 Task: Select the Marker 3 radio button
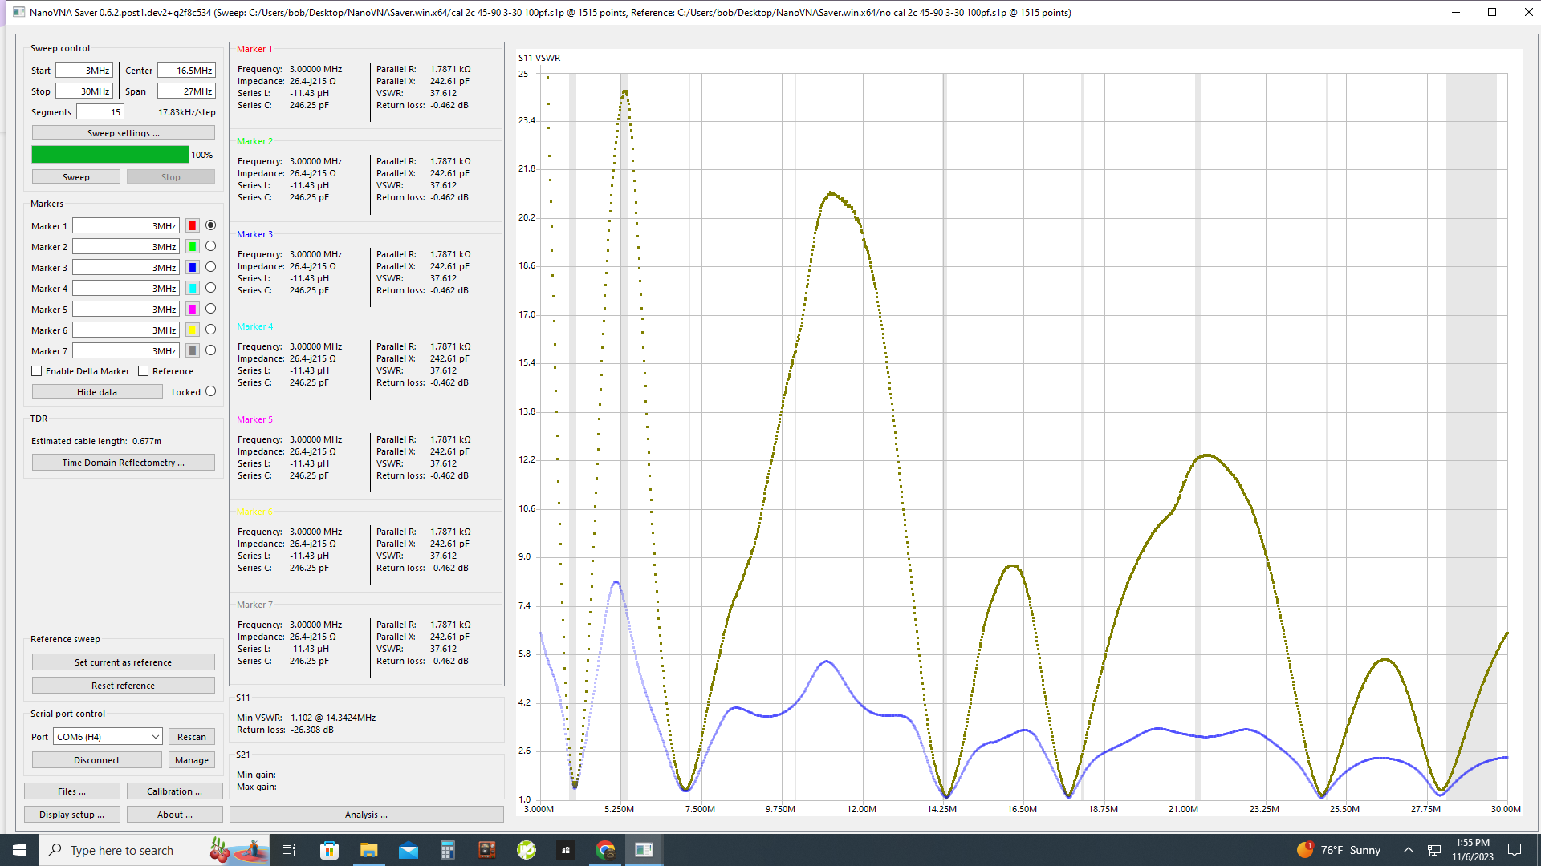click(210, 267)
